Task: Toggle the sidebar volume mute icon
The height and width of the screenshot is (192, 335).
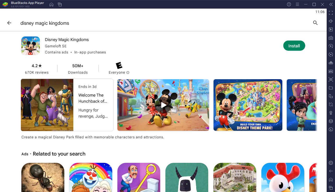Action: (331, 21)
